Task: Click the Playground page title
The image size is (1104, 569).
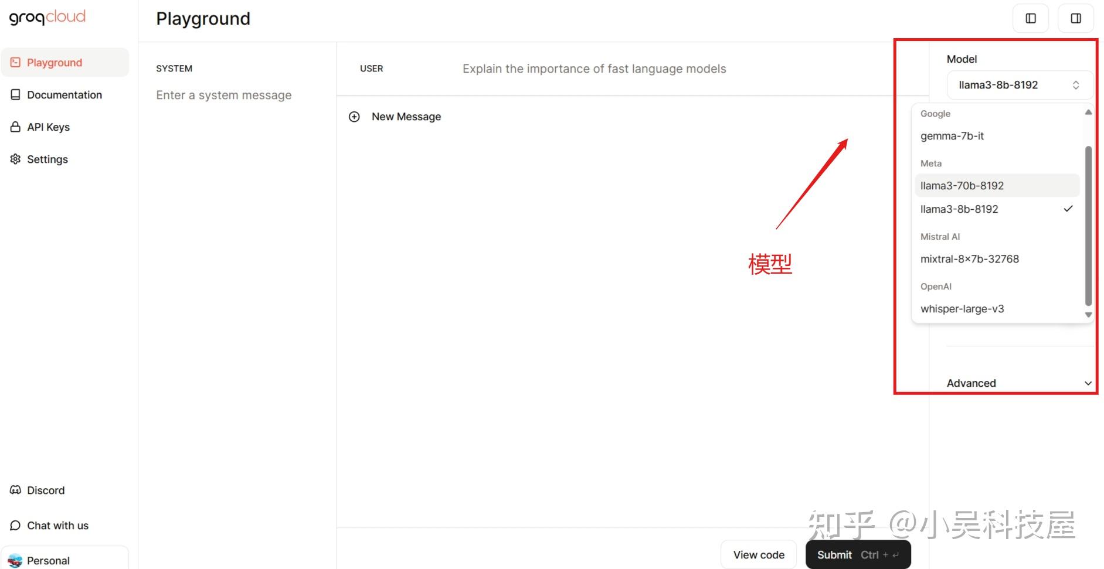Action: click(203, 19)
